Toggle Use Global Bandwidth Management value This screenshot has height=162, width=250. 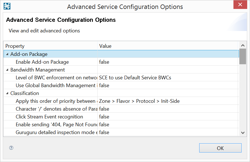(104, 85)
